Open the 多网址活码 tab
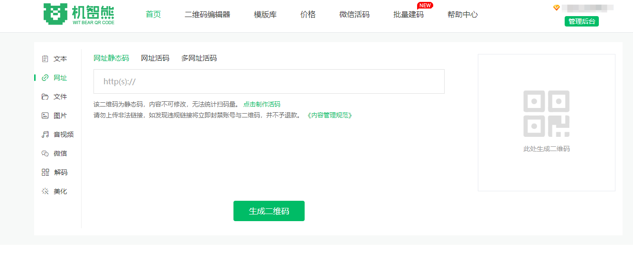This screenshot has width=633, height=268. point(199,58)
